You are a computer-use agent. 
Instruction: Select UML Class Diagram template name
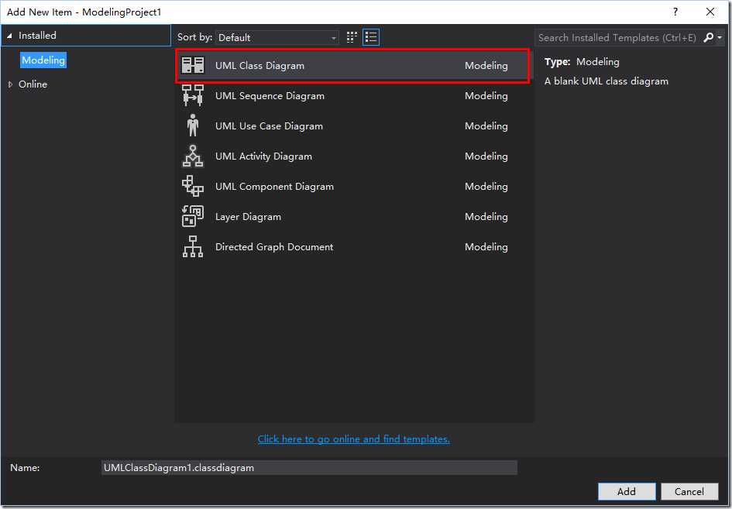[x=259, y=66]
